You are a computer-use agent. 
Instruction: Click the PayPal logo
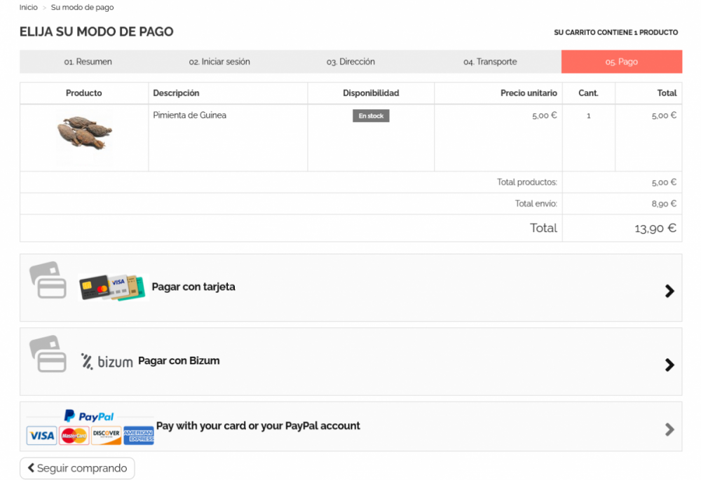[x=89, y=416]
